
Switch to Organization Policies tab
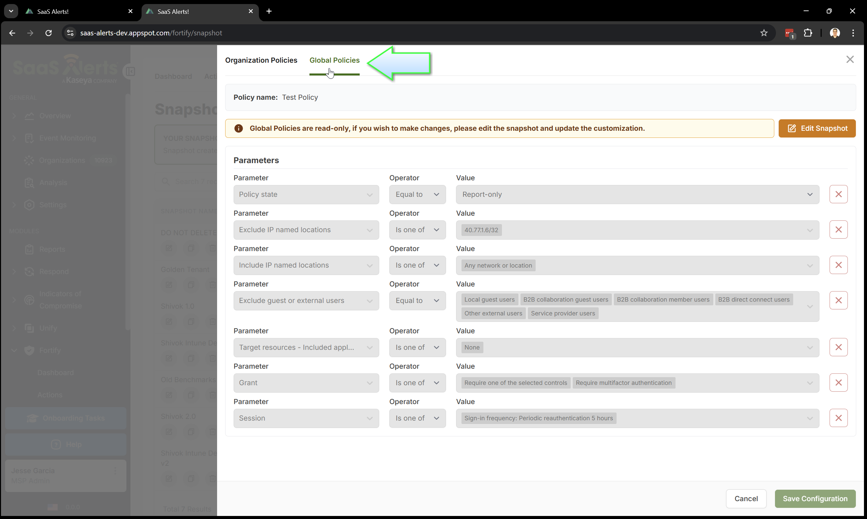tap(261, 60)
